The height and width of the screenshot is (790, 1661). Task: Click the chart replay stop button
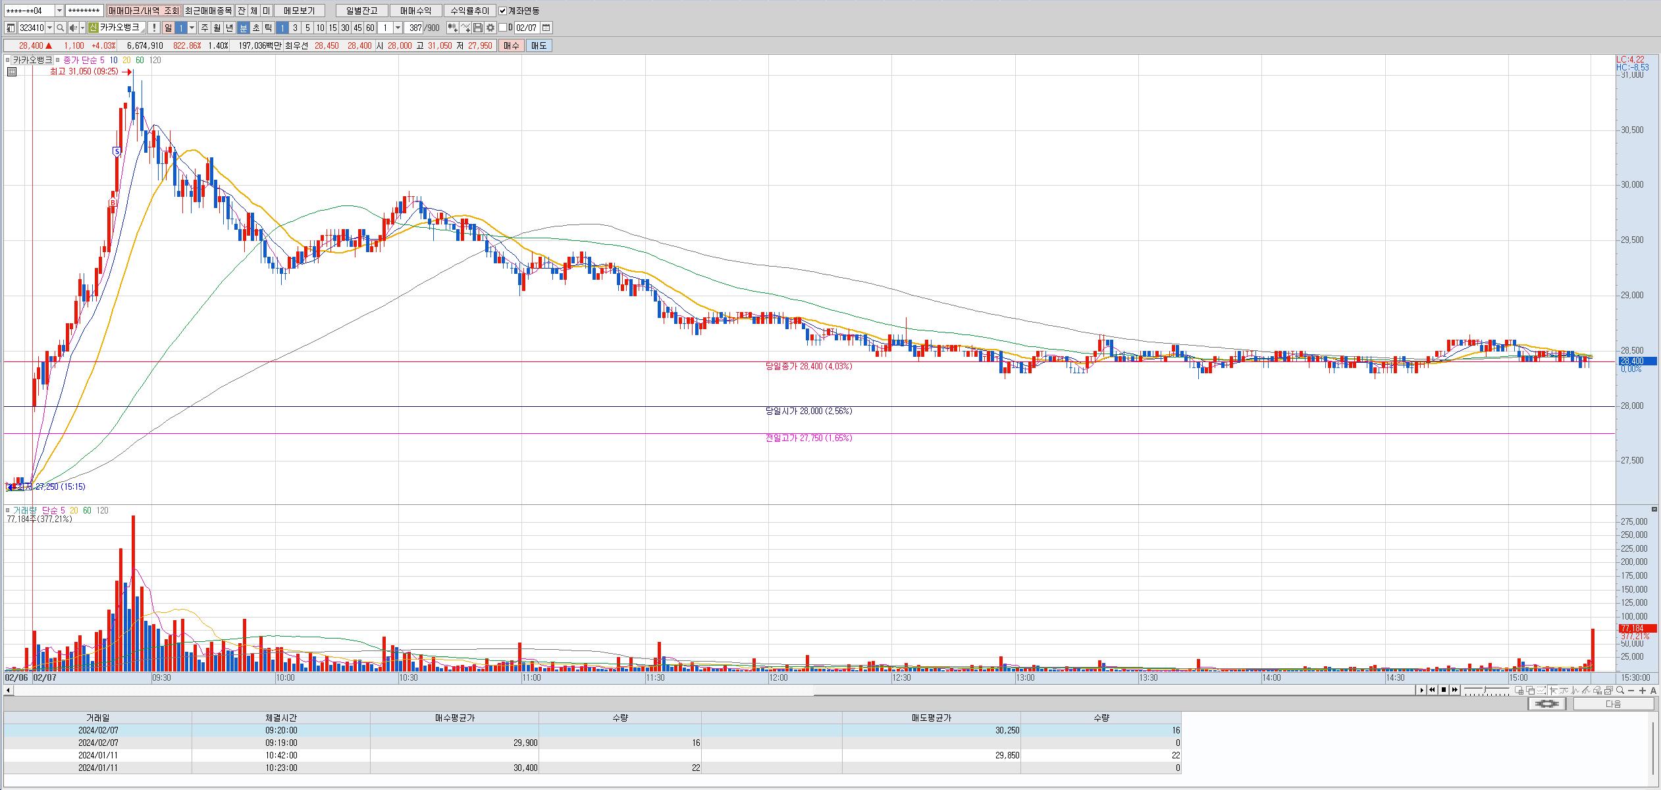1444,690
